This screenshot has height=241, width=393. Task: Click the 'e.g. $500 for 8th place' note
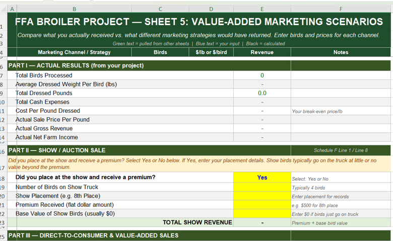tap(315, 205)
